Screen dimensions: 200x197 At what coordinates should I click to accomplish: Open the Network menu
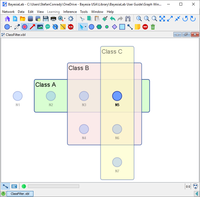(x=8, y=12)
